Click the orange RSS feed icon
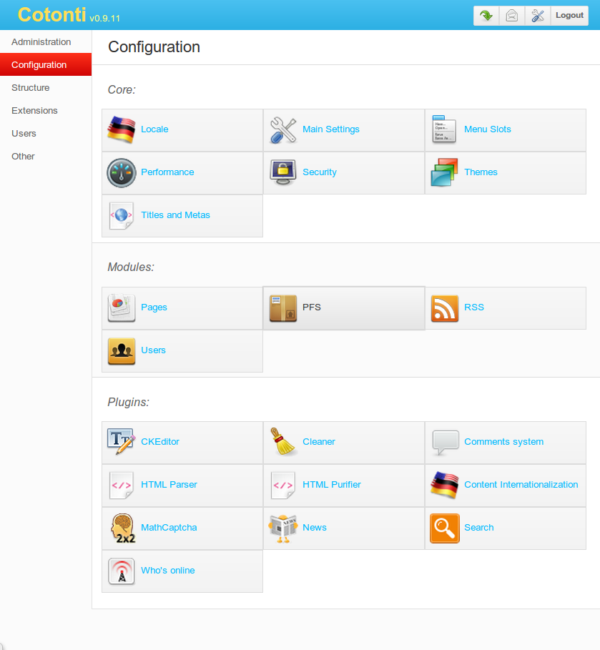Screen dimensions: 600x650 tap(445, 308)
